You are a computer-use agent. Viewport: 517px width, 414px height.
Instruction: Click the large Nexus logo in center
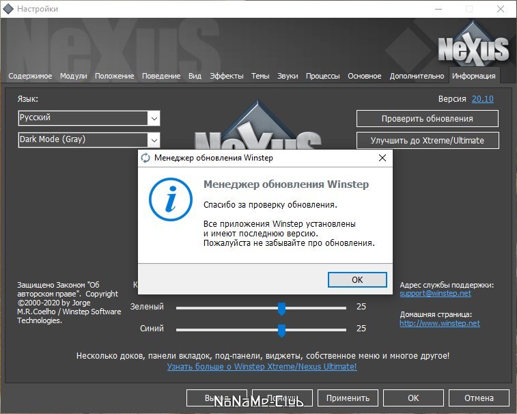tap(257, 125)
